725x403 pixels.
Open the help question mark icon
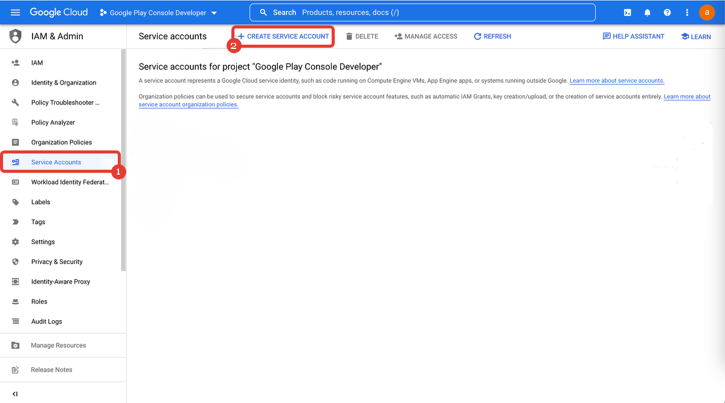point(667,12)
